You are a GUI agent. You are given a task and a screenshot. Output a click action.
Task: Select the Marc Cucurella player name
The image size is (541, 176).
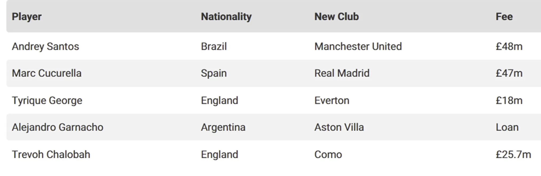(46, 73)
